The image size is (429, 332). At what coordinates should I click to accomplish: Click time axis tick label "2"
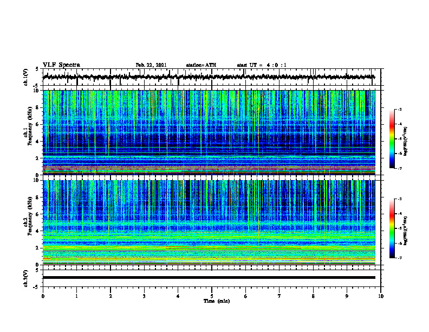110,296
